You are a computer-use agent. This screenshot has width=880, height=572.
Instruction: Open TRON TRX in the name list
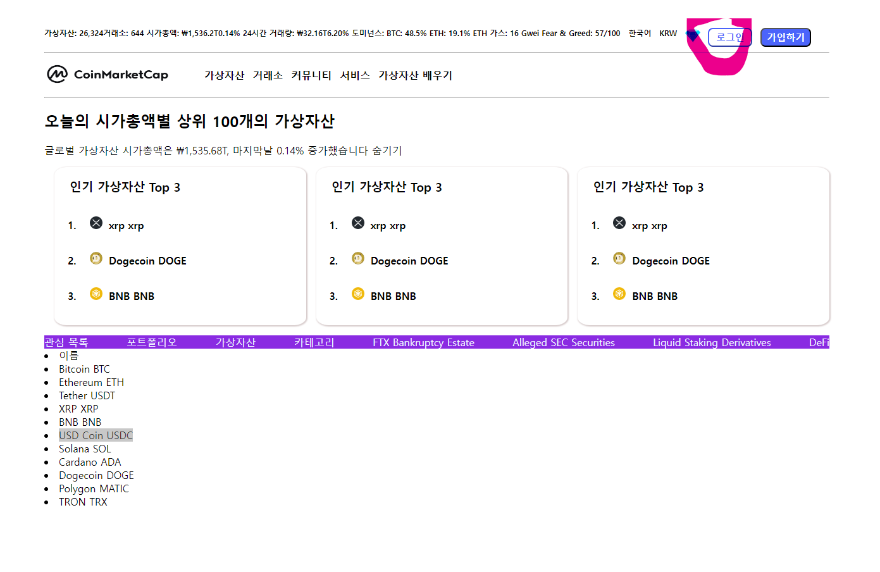click(x=83, y=502)
